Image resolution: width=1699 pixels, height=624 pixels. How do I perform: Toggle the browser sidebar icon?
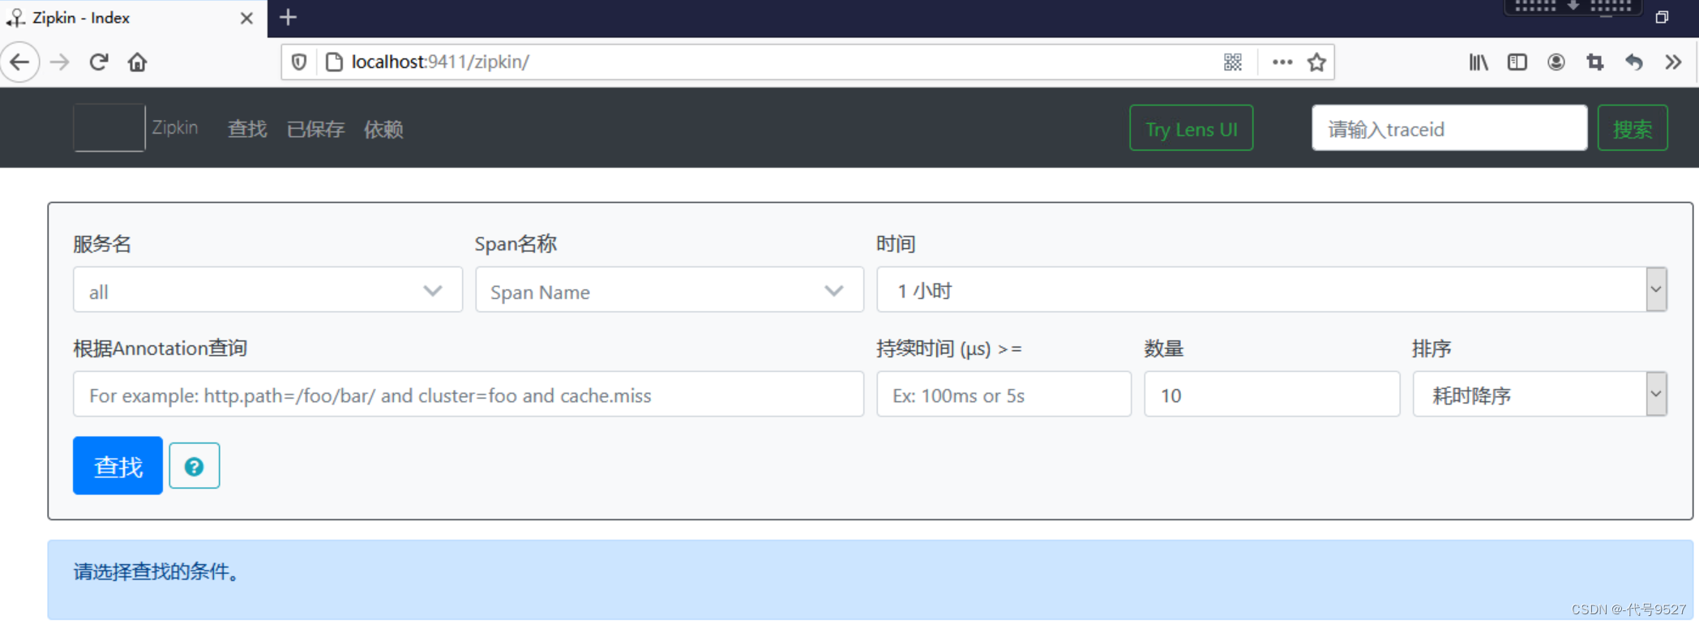coord(1517,62)
